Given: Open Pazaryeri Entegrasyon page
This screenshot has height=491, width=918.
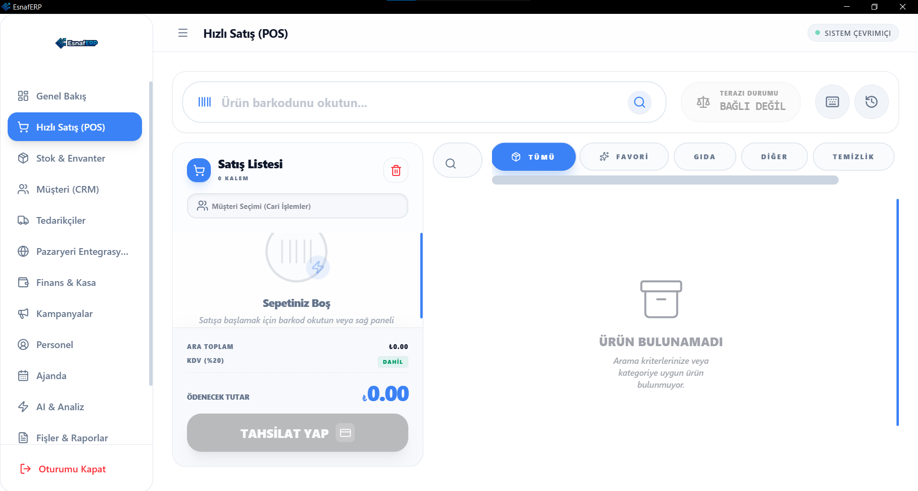Looking at the screenshot, I should pos(75,251).
